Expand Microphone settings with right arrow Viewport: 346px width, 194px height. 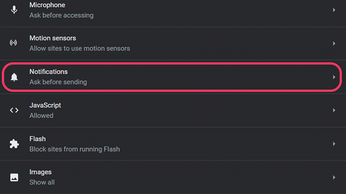point(334,10)
